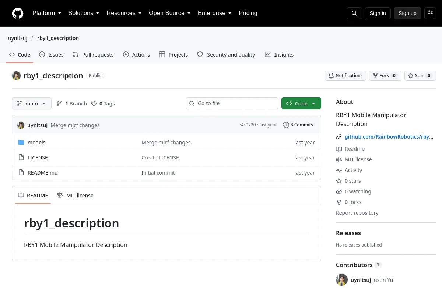Viewport: 442px width, 294px height.
Task: Expand the Platform menu
Action: click(47, 13)
